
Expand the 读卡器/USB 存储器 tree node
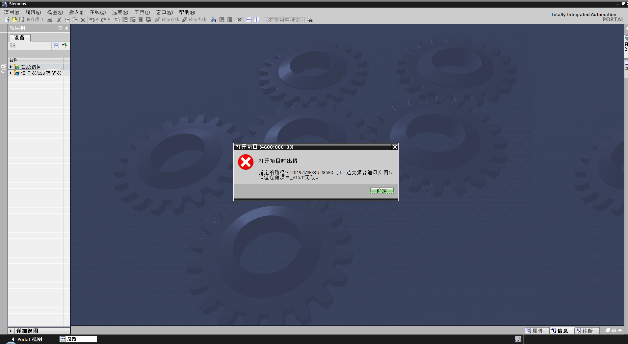11,73
